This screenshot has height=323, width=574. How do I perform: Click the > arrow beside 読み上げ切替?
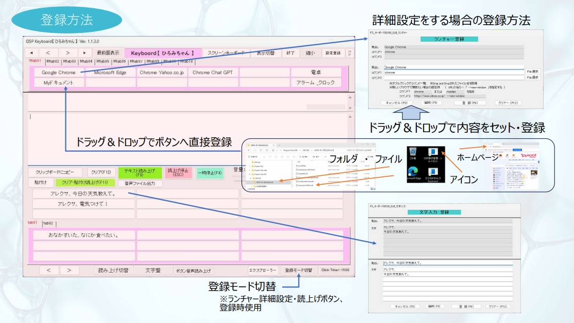(69, 271)
